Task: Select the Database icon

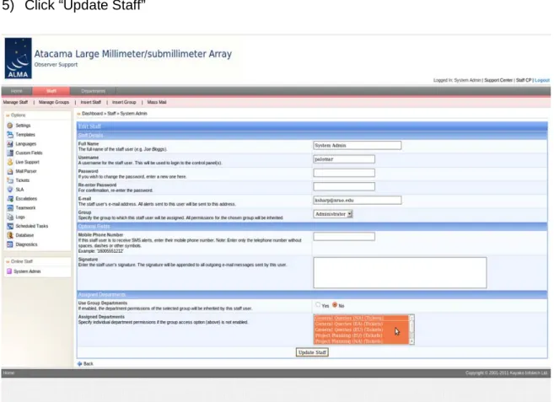Action: (10, 235)
